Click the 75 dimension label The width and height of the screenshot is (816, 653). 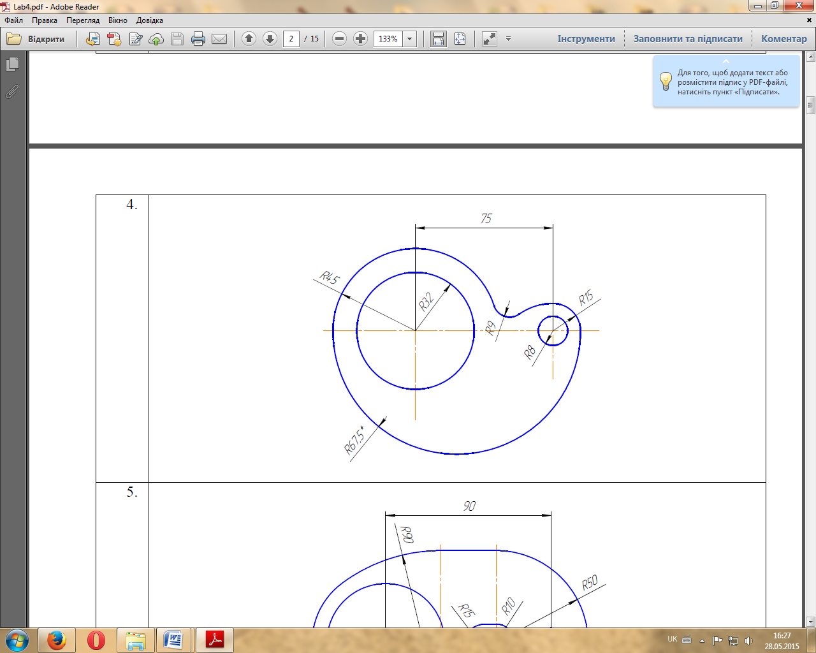[486, 219]
